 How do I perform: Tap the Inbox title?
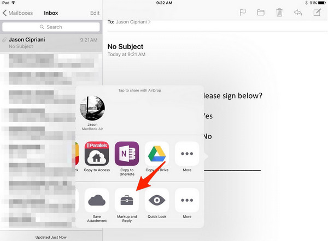(51, 13)
